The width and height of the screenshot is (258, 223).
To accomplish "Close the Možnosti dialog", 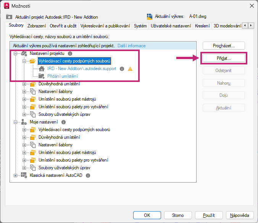I will pyautogui.click(x=252, y=6).
